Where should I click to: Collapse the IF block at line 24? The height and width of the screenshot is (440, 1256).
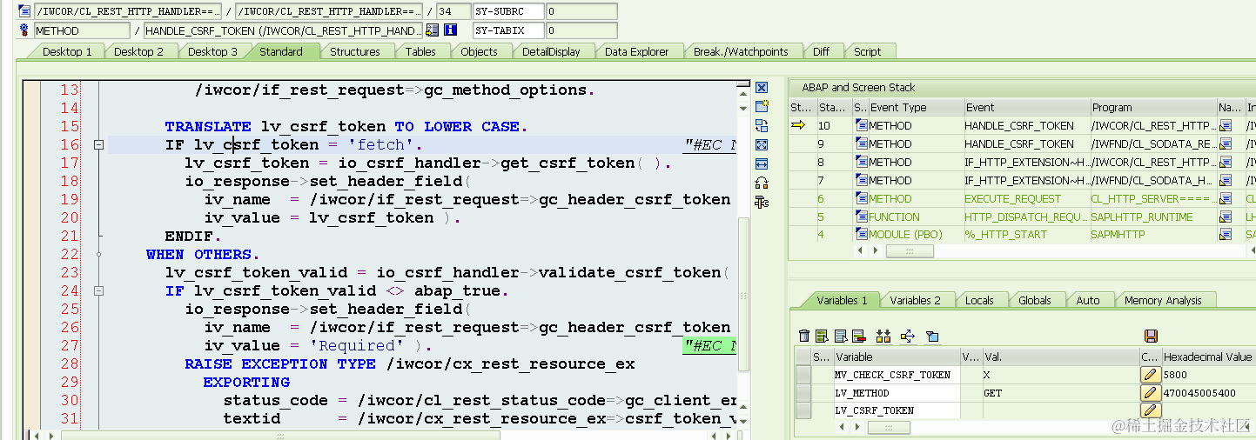coord(98,291)
